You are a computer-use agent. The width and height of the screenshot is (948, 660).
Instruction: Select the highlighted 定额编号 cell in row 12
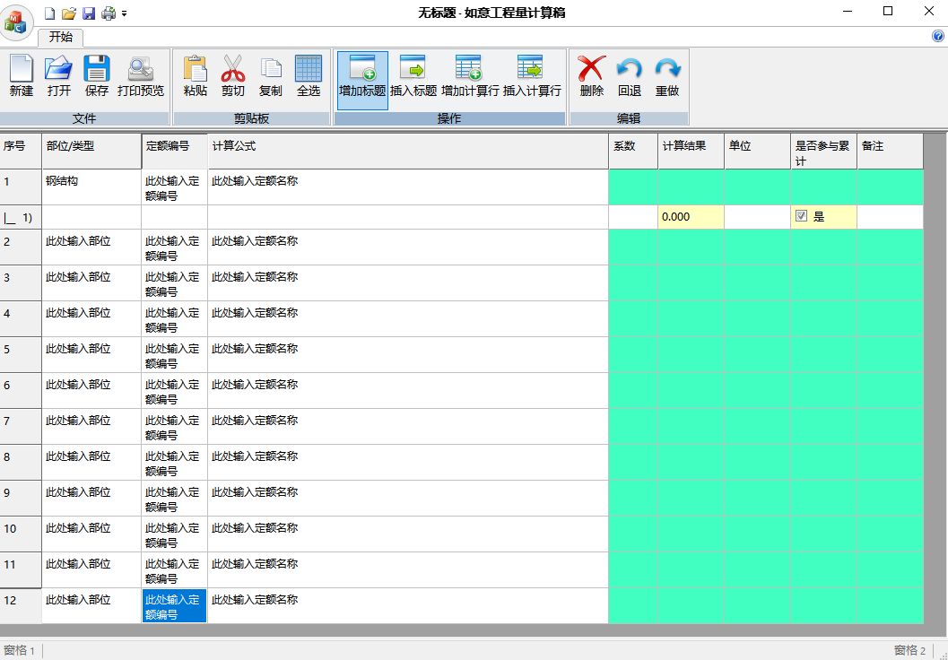[175, 606]
